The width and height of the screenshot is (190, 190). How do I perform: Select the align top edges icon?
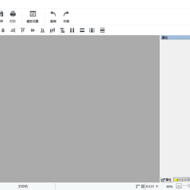[x=23, y=30]
